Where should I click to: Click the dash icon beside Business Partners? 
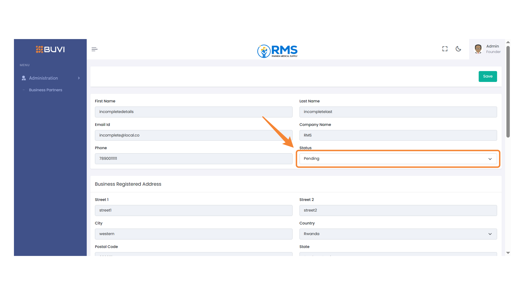pos(24,90)
